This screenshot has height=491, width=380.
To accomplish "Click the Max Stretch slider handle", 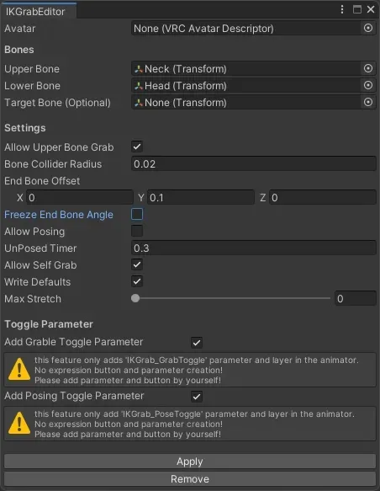I will coord(135,298).
